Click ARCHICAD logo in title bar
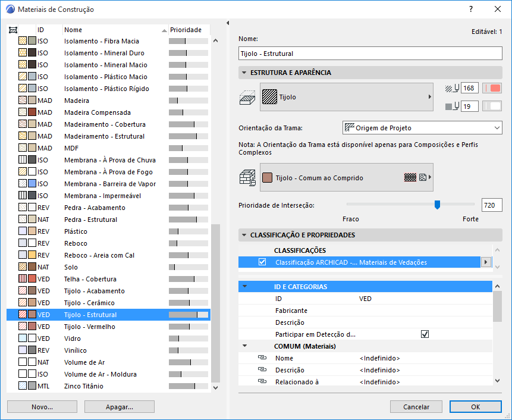The image size is (512, 420). click(x=11, y=9)
